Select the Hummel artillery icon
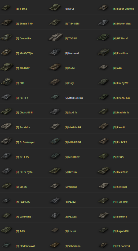This screenshot has width=138, height=251. click(x=55, y=52)
